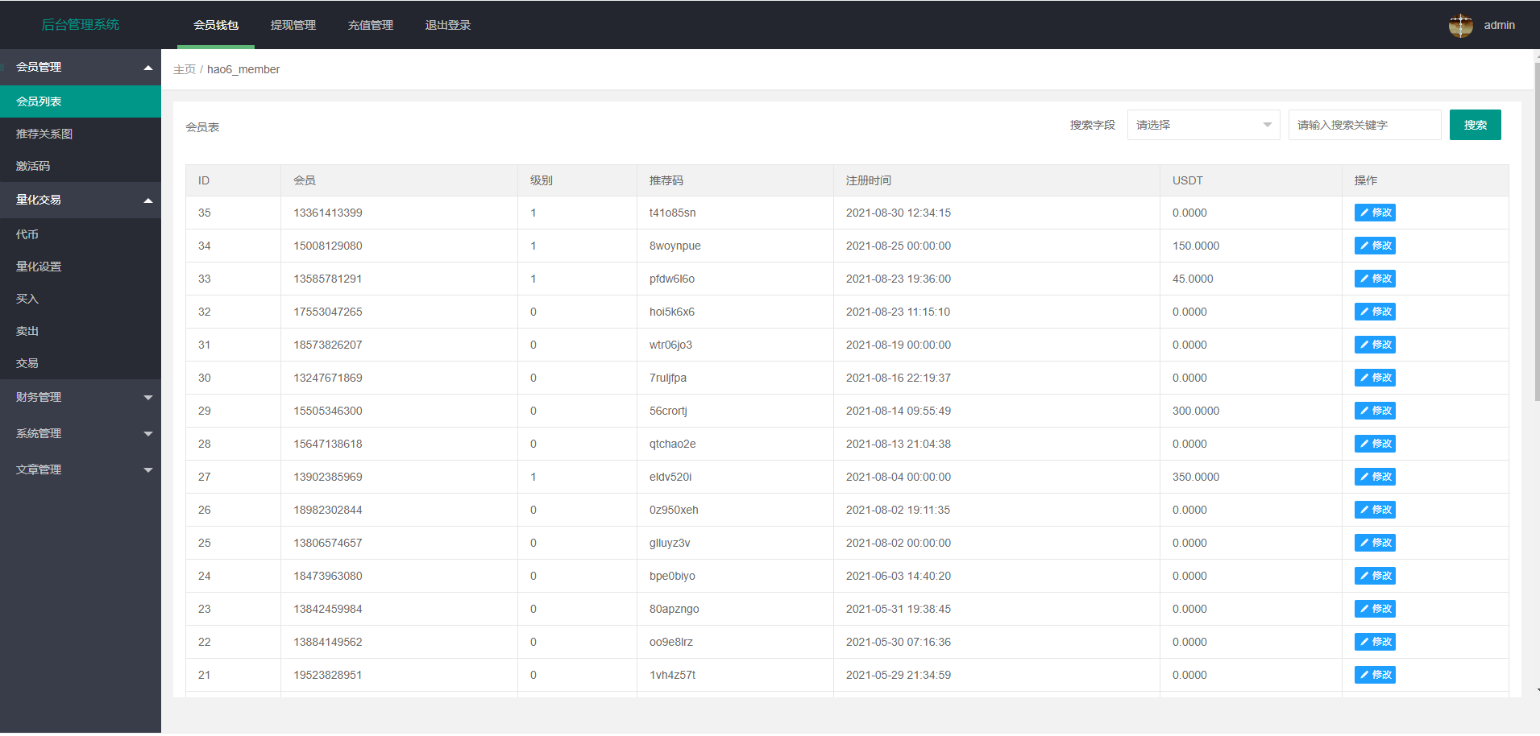Expand the 文章管理 sidebar section
The image size is (1540, 736).
coord(81,469)
